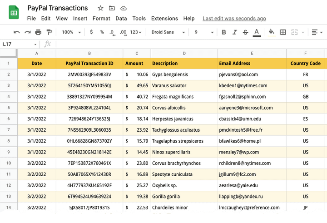
Task: Open the View menu
Action: coord(62,19)
